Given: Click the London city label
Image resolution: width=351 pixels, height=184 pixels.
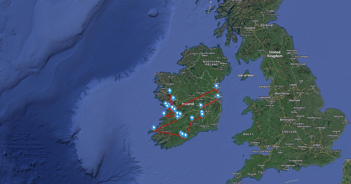Looking at the screenshot, I should point(316,145).
